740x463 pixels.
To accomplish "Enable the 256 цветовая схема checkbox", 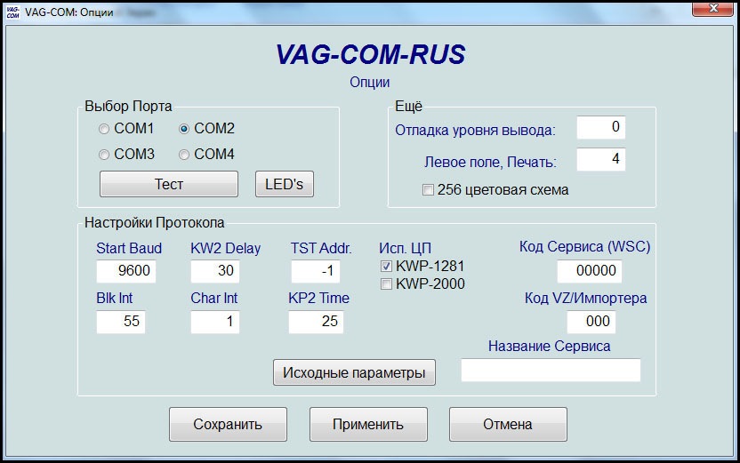I will (x=428, y=190).
